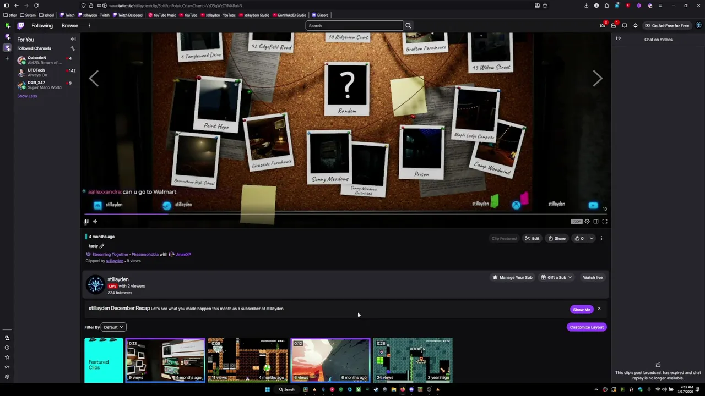Viewport: 705px width, 396px height.
Task: Reload the page in browser toolbar
Action: 36,5
